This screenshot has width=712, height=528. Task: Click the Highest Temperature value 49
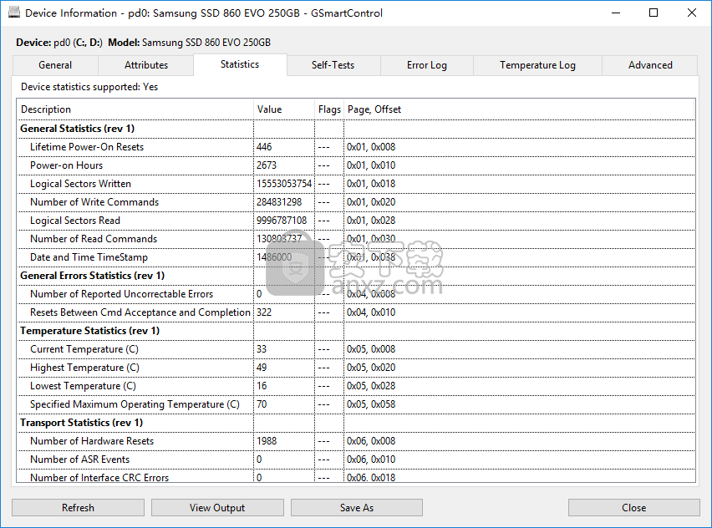(262, 368)
